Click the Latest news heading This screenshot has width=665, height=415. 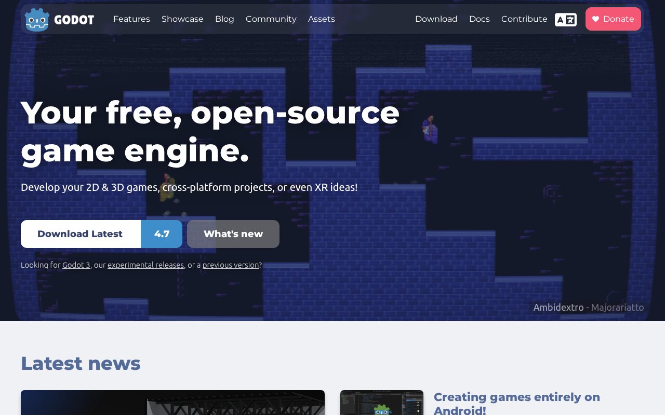point(81,363)
